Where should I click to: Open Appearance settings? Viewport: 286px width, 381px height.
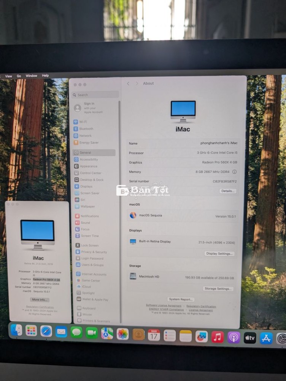(x=86, y=166)
